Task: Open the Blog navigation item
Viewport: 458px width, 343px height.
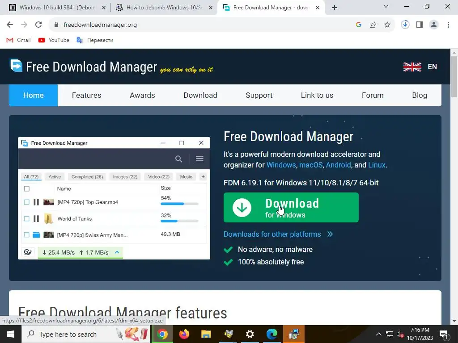Action: tap(420, 96)
